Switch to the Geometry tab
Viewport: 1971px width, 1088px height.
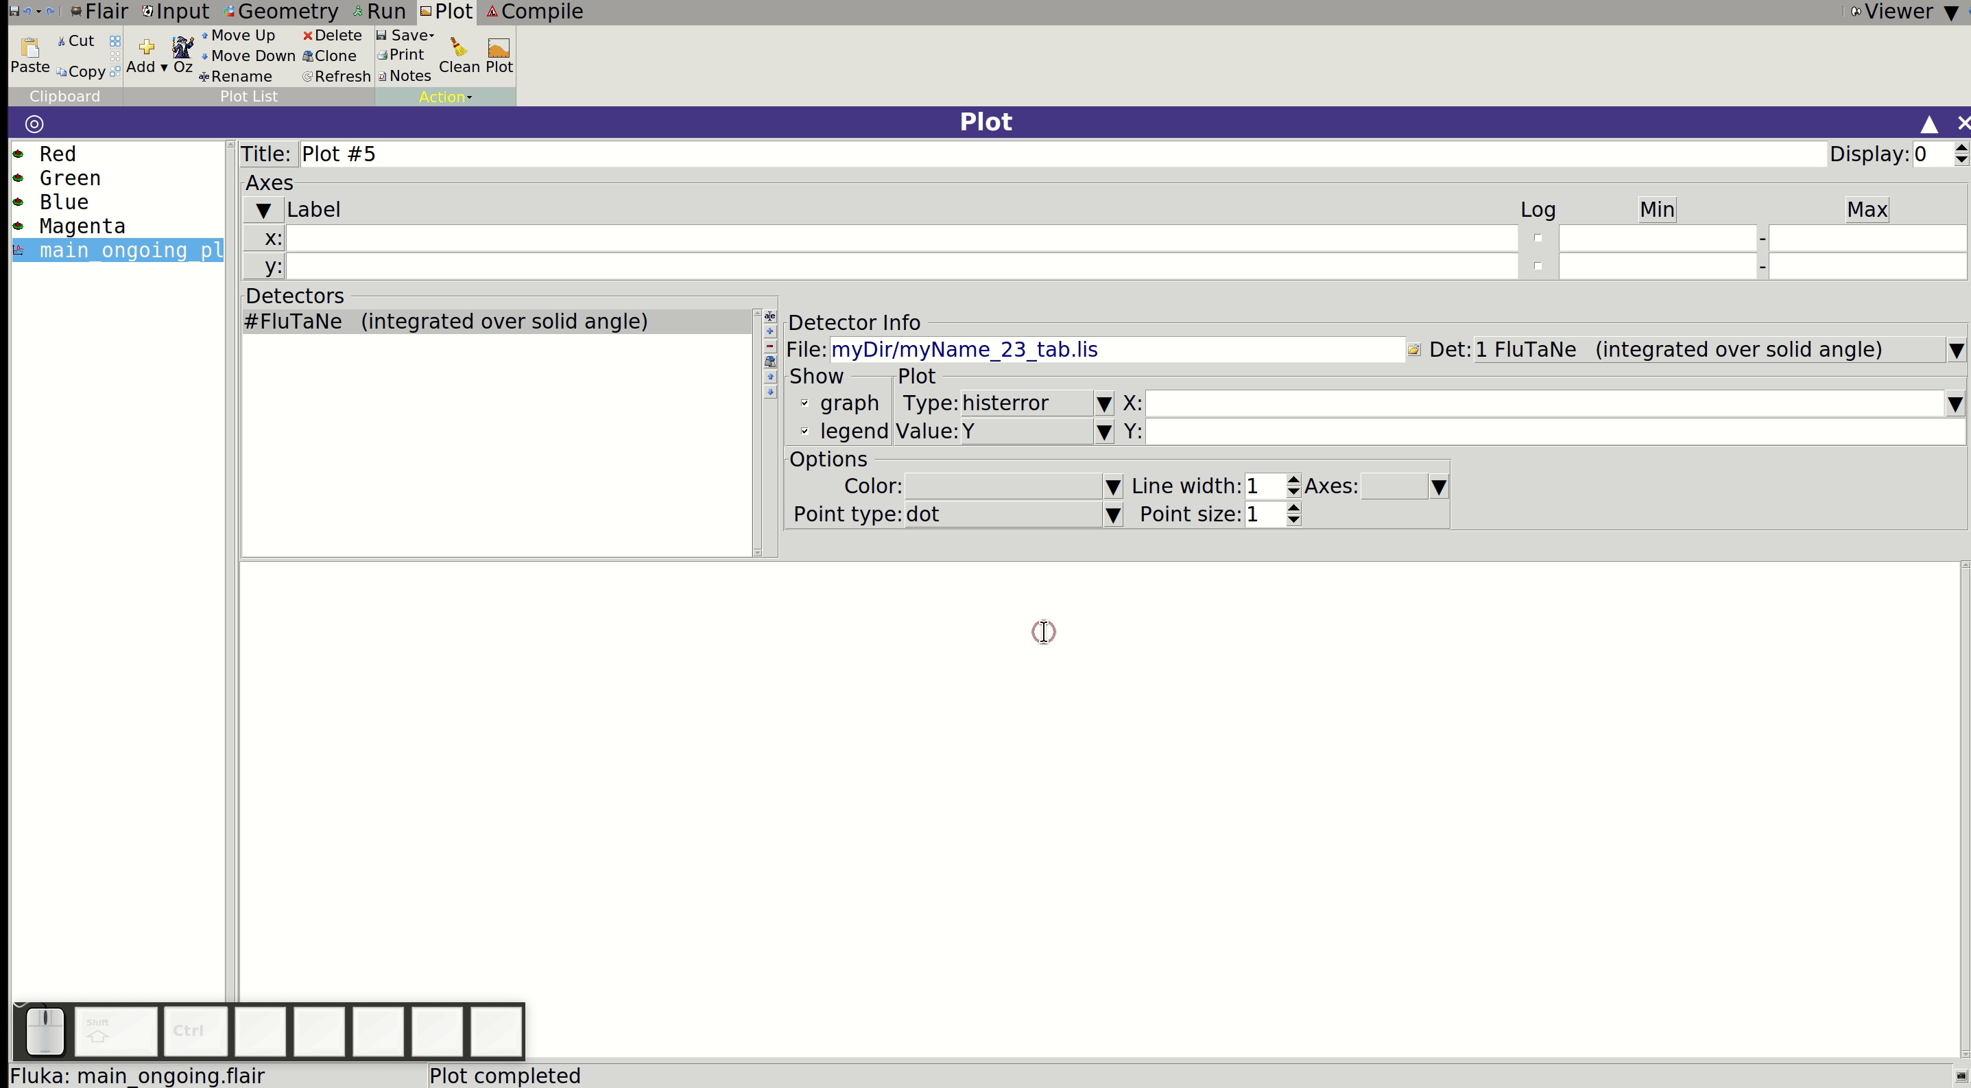280,12
